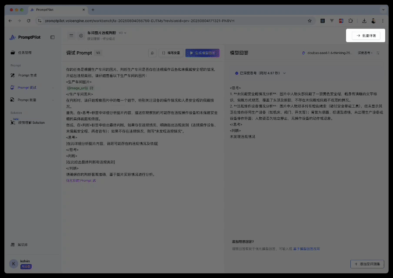
Task: Click the hamburger list icon beside the task title
Action: tap(71, 36)
